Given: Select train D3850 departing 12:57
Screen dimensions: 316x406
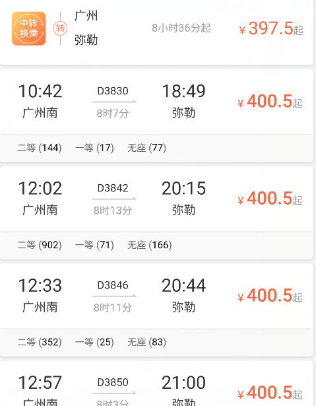Looking at the screenshot, I should (x=156, y=384).
